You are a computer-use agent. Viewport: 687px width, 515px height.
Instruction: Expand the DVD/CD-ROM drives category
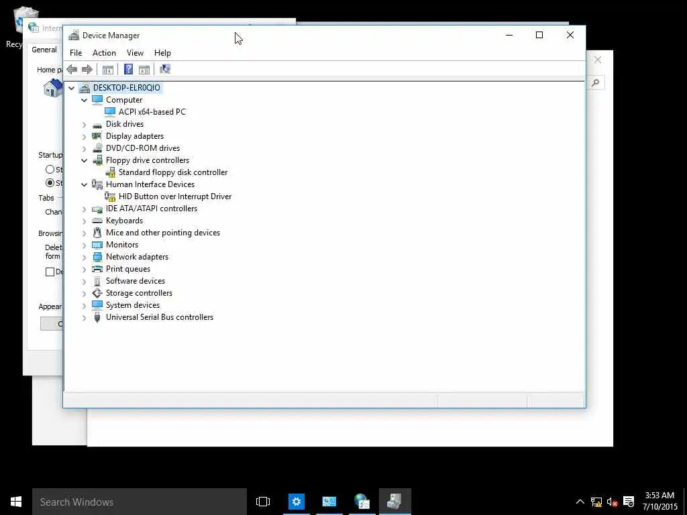[84, 148]
